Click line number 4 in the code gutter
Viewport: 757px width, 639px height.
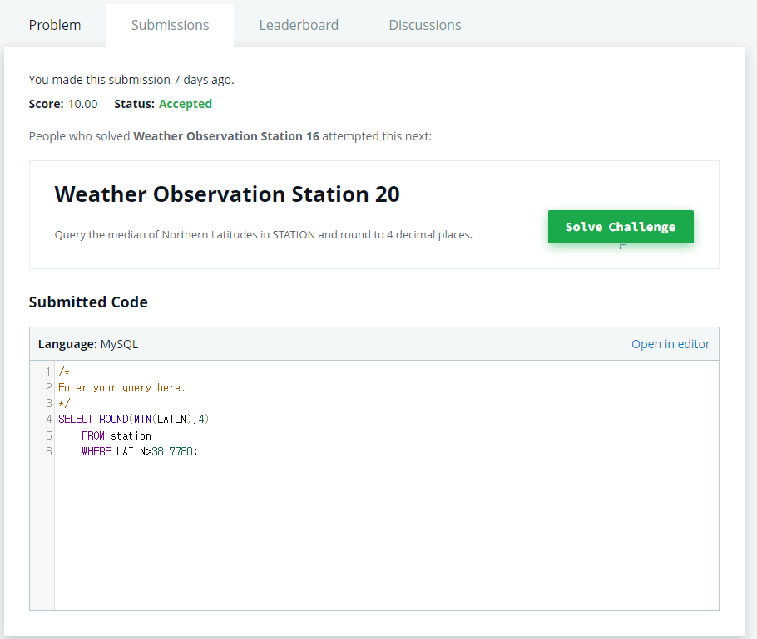pos(49,419)
